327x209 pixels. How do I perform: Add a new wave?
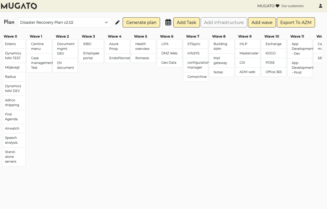262,23
